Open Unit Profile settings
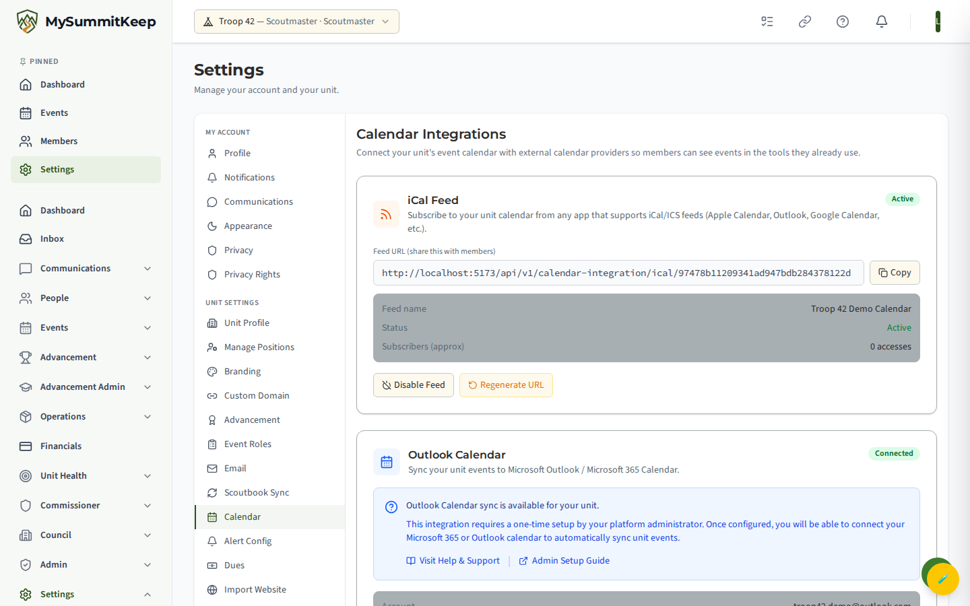This screenshot has width=970, height=606. 269,323
